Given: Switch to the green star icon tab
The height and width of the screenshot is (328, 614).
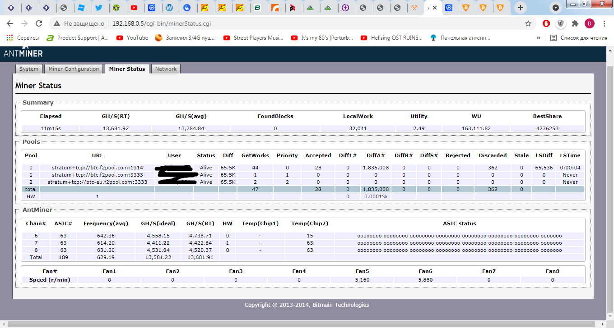Looking at the screenshot, I should point(116,8).
